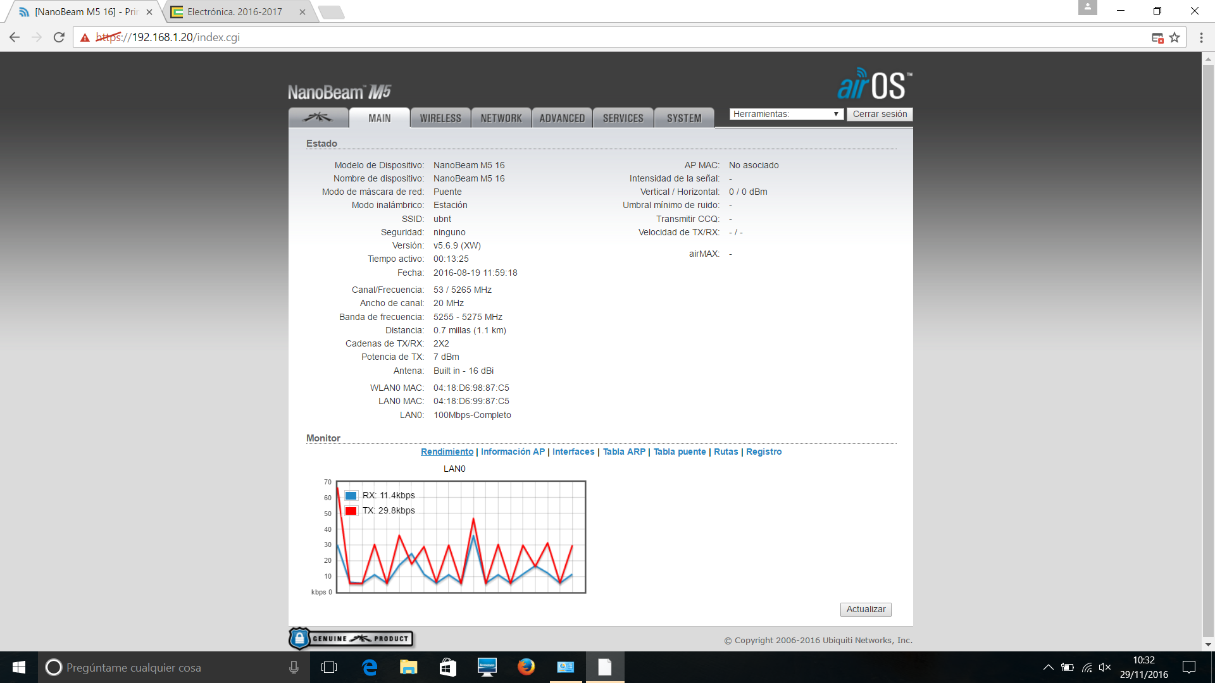Switch to the ADVANCED tab

pyautogui.click(x=562, y=118)
